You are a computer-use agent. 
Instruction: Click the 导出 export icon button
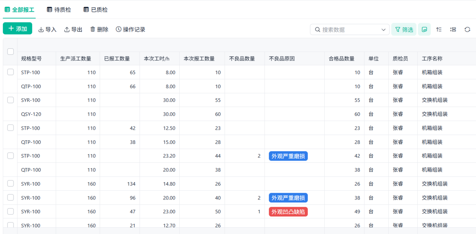[x=73, y=29]
